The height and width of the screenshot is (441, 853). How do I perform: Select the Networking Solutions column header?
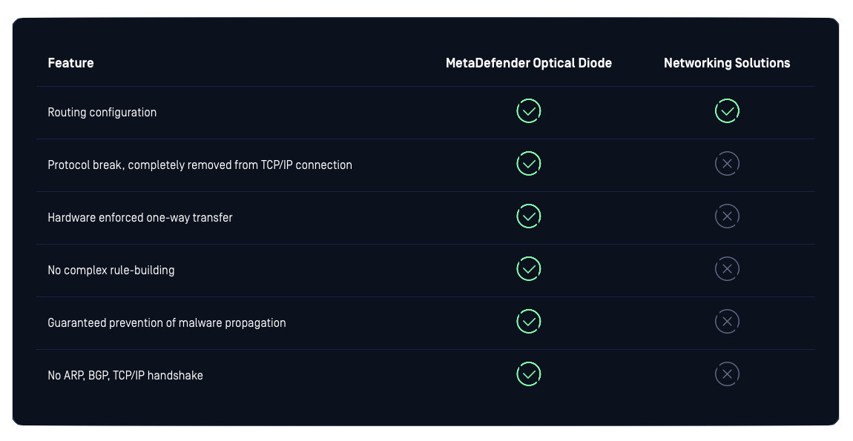(727, 63)
